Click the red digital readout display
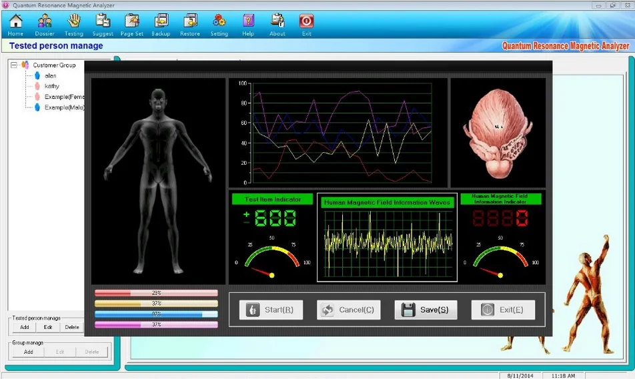The width and height of the screenshot is (635, 379). pyautogui.click(x=500, y=218)
